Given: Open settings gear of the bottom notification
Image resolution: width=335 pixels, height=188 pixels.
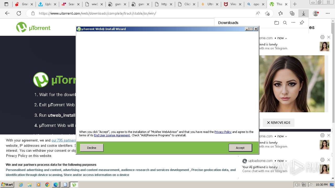Looking at the screenshot, I should [322, 160].
